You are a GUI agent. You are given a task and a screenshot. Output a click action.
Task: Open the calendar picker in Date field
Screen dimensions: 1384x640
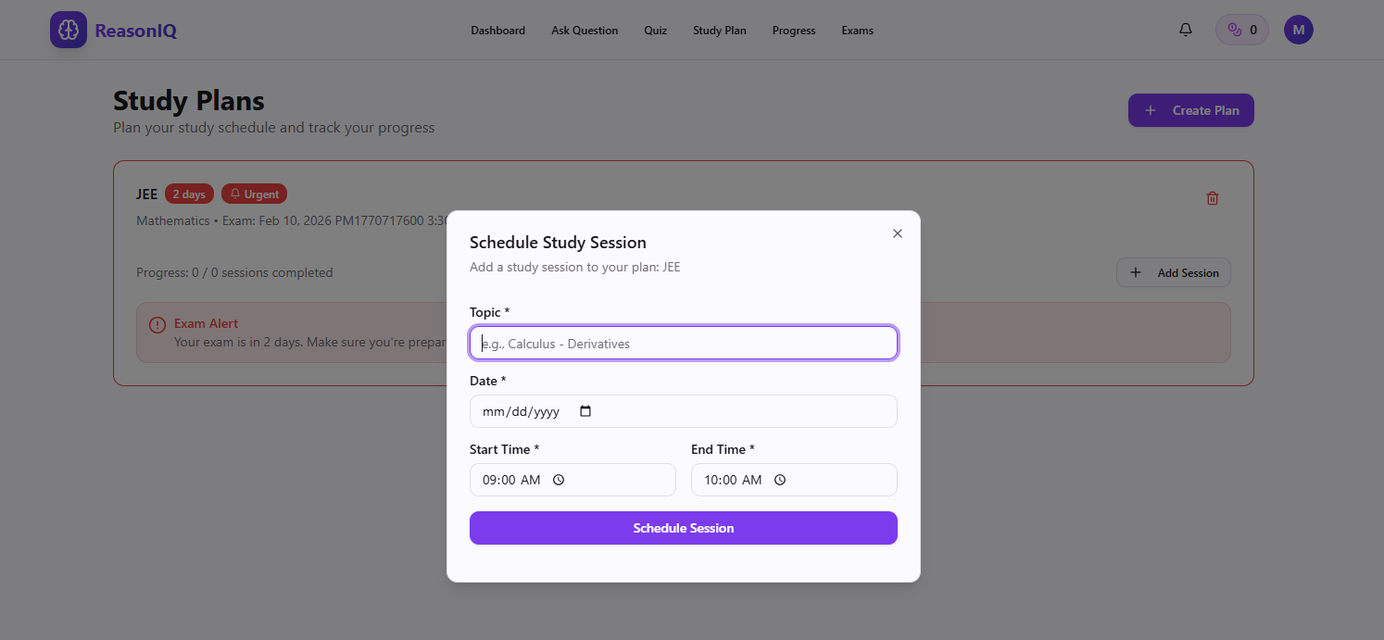tap(585, 411)
